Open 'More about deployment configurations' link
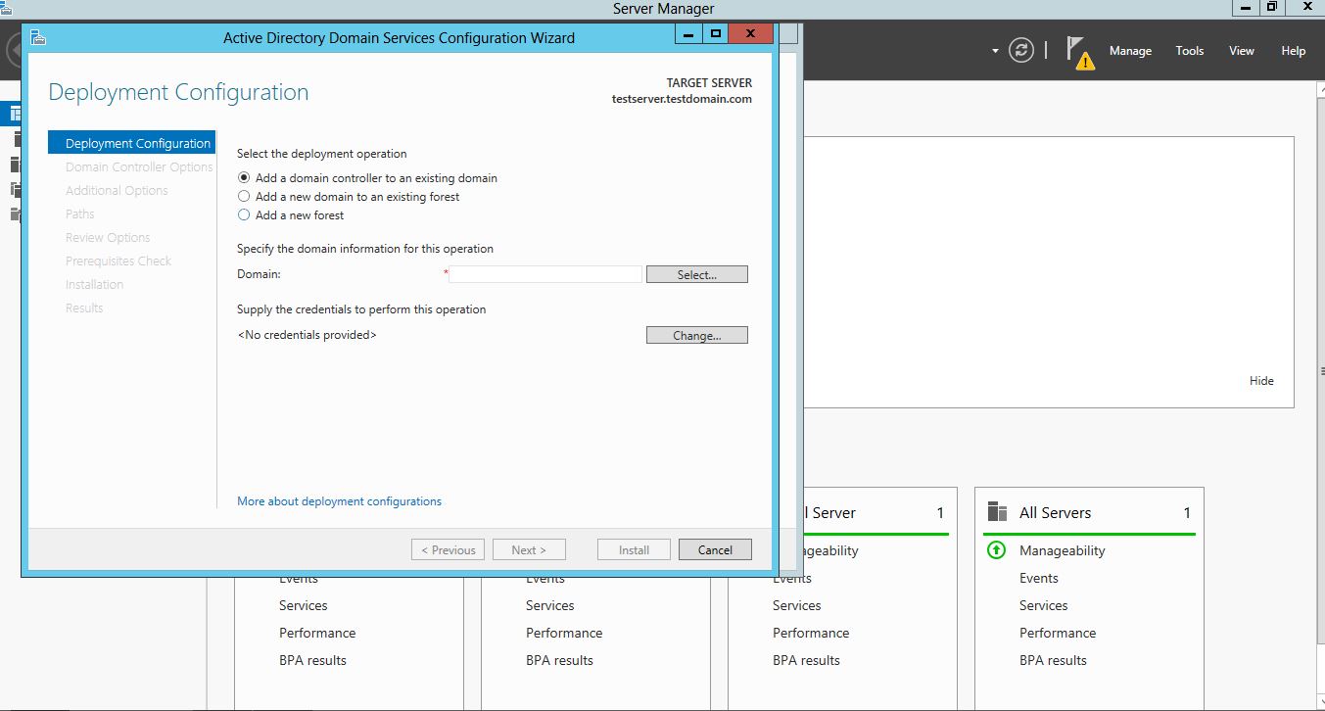This screenshot has height=711, width=1325. point(339,501)
